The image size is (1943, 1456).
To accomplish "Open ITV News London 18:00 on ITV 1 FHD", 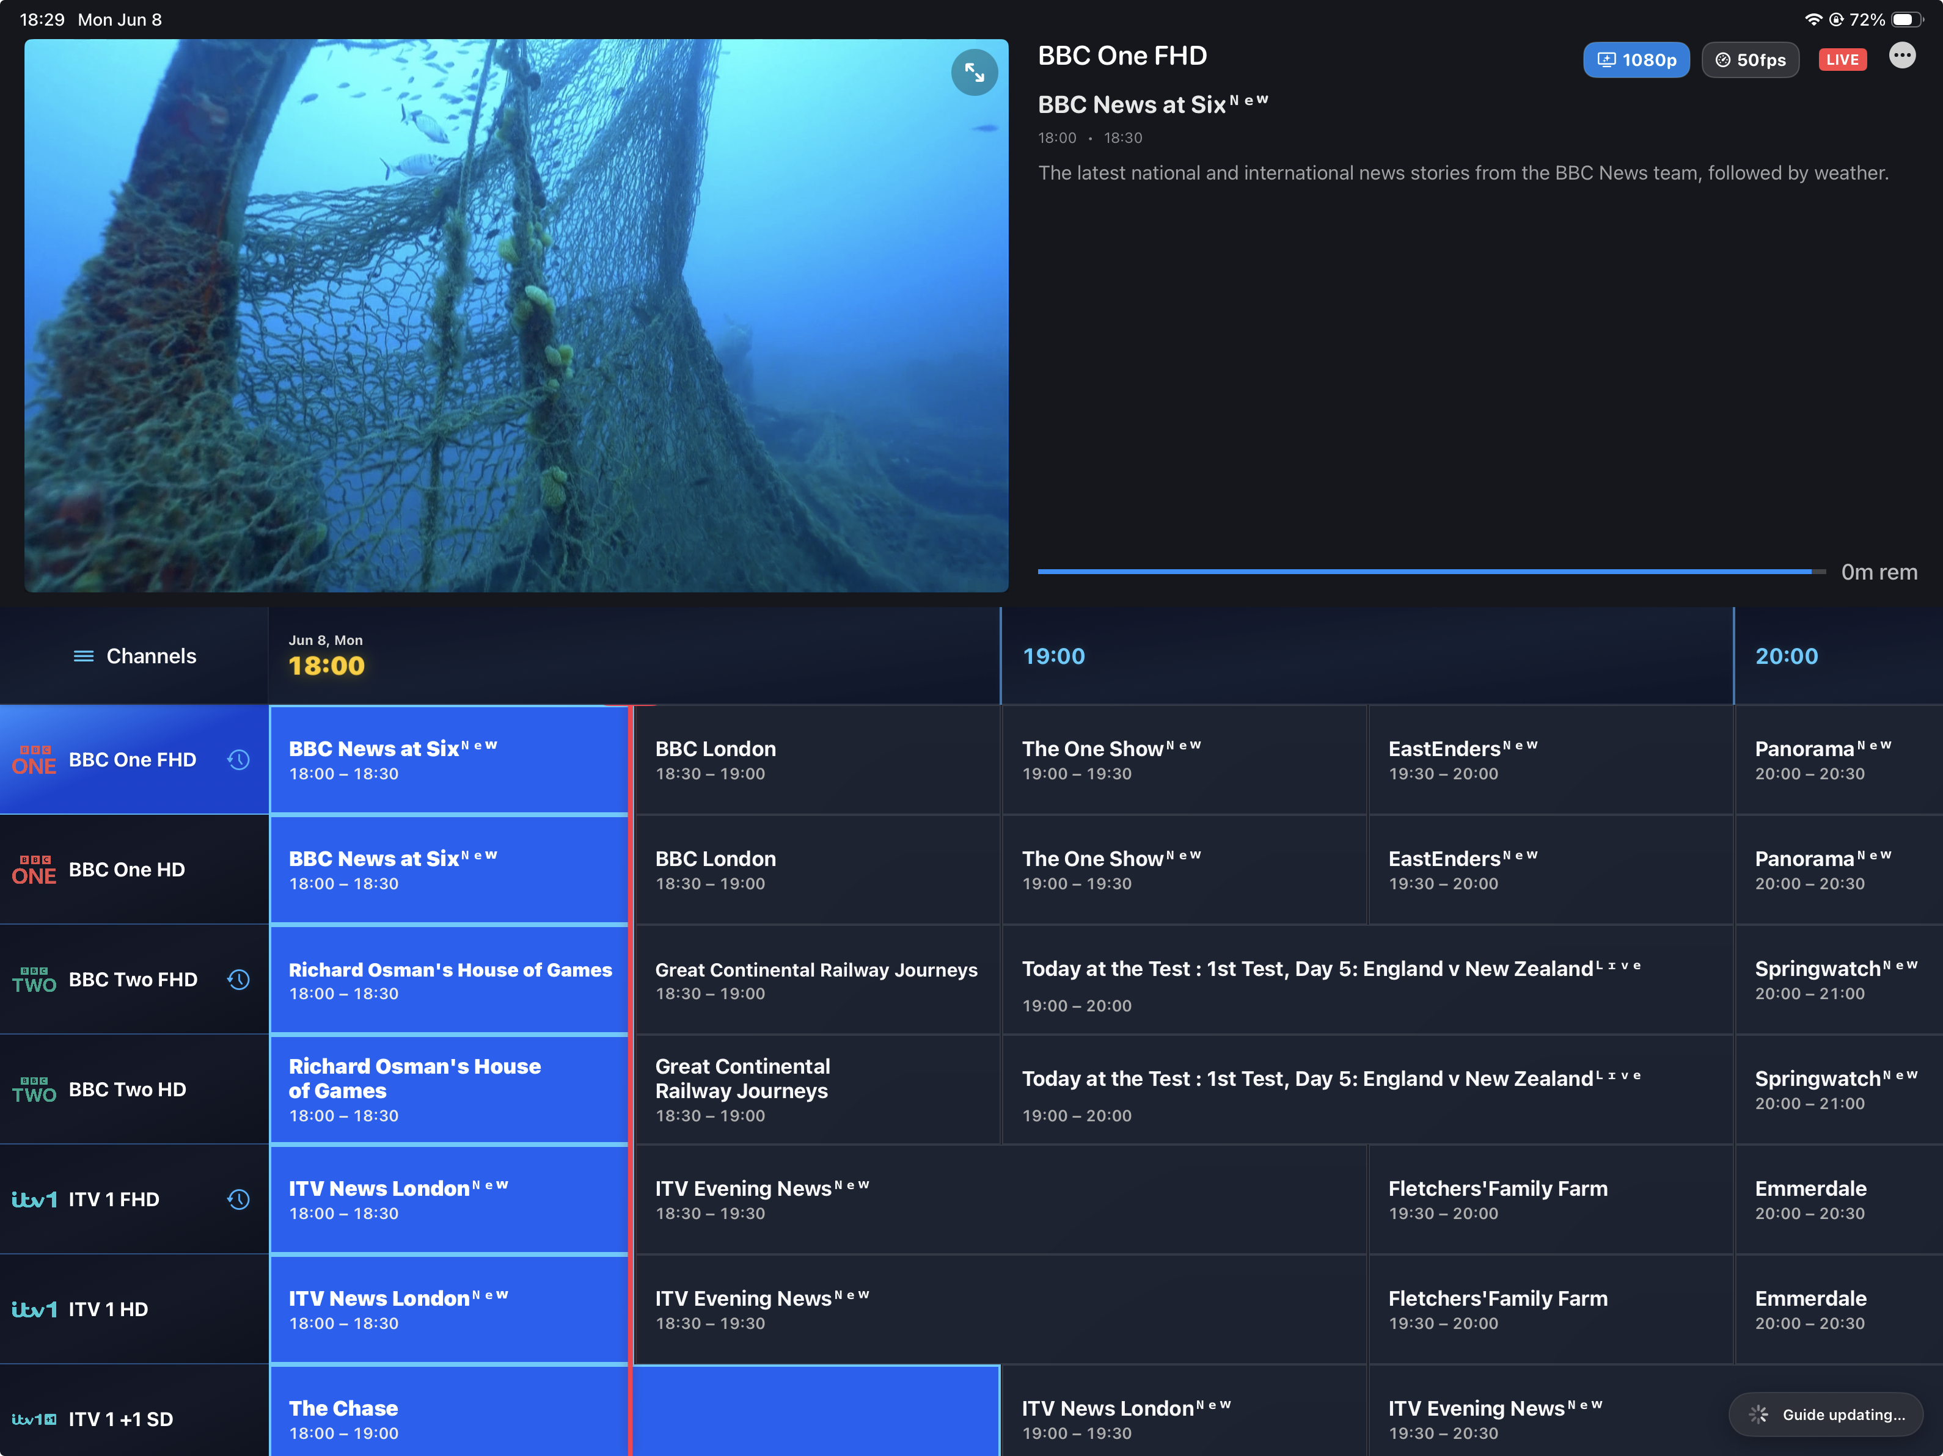I will coord(449,1199).
